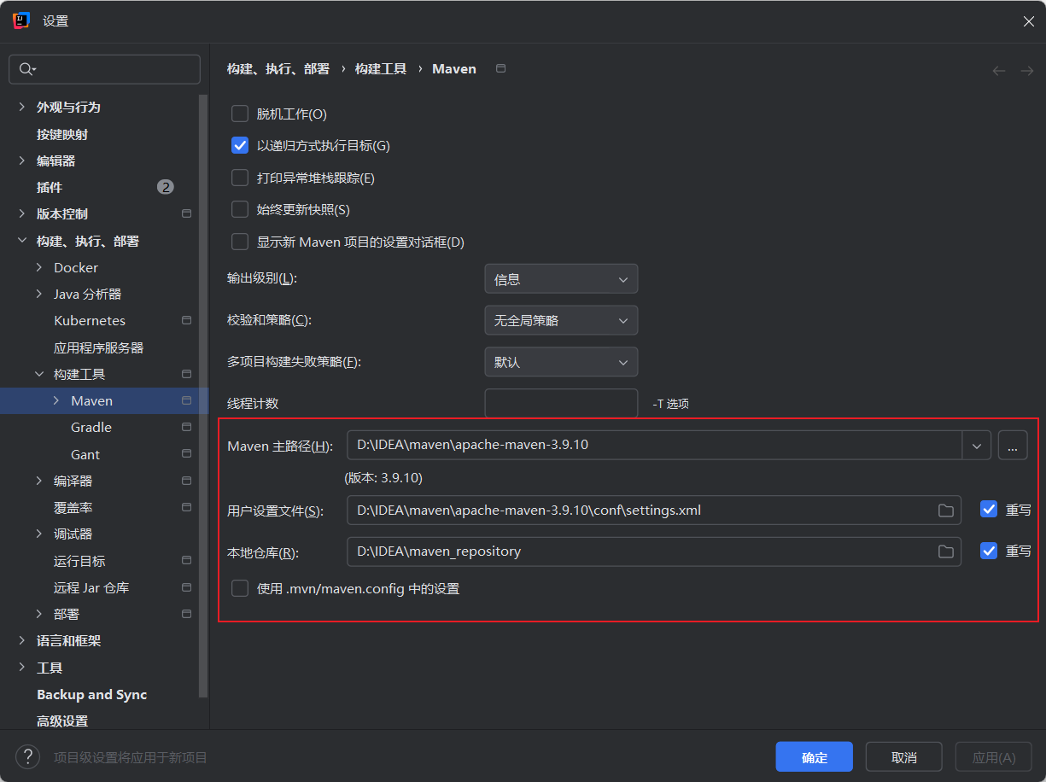The width and height of the screenshot is (1046, 782).
Task: Enable 打印异常堆栈跟踪(E) checkbox
Action: click(240, 178)
